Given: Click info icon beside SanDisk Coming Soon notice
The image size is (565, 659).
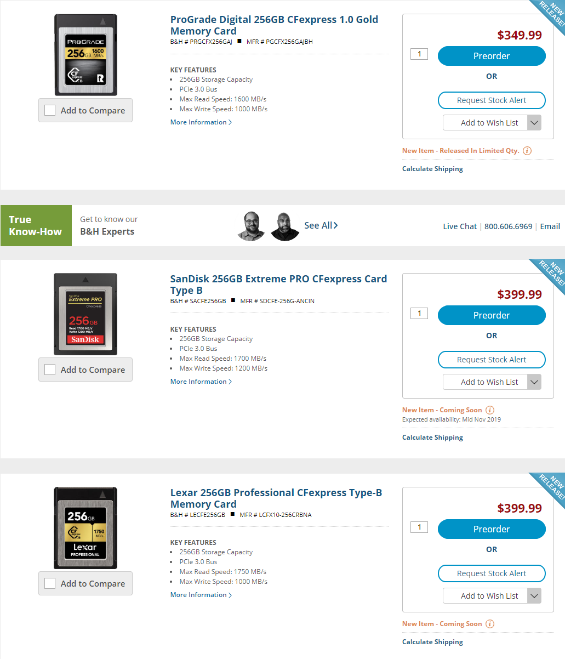Looking at the screenshot, I should pyautogui.click(x=490, y=410).
